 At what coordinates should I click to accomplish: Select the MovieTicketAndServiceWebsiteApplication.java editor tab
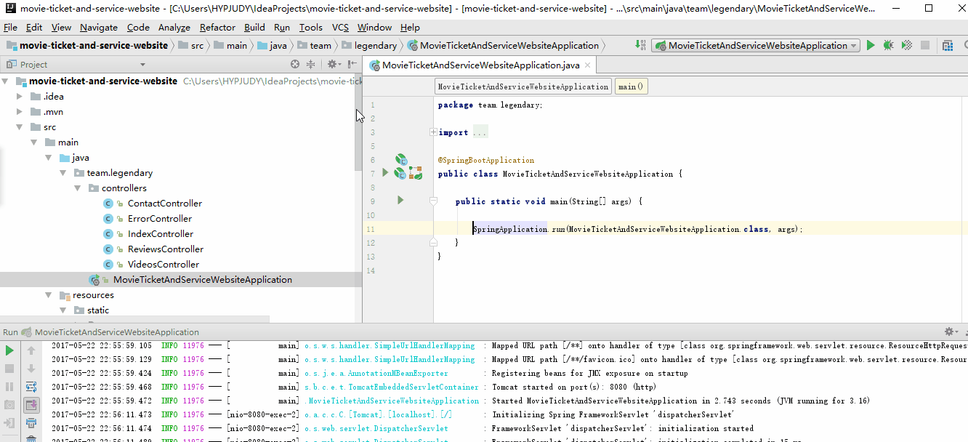(480, 65)
